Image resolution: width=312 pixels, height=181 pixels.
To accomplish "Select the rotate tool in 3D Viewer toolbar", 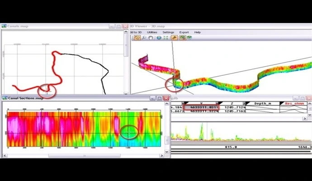I will click(x=137, y=38).
